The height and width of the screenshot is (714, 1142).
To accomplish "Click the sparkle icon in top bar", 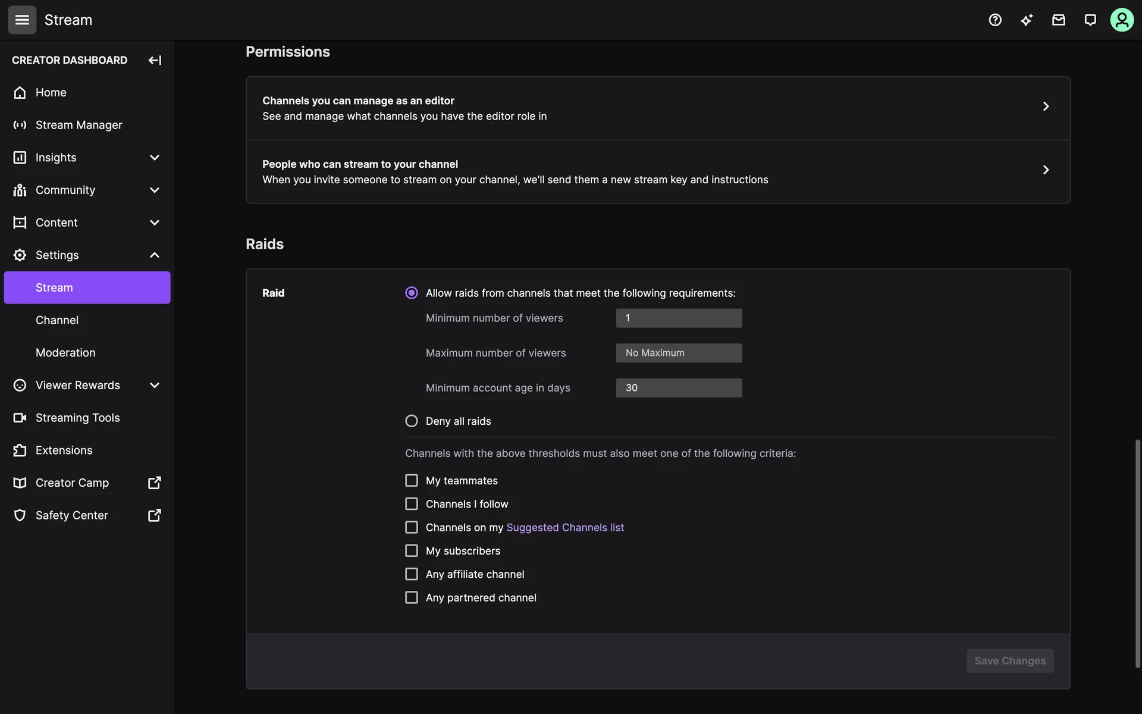I will tap(1027, 20).
